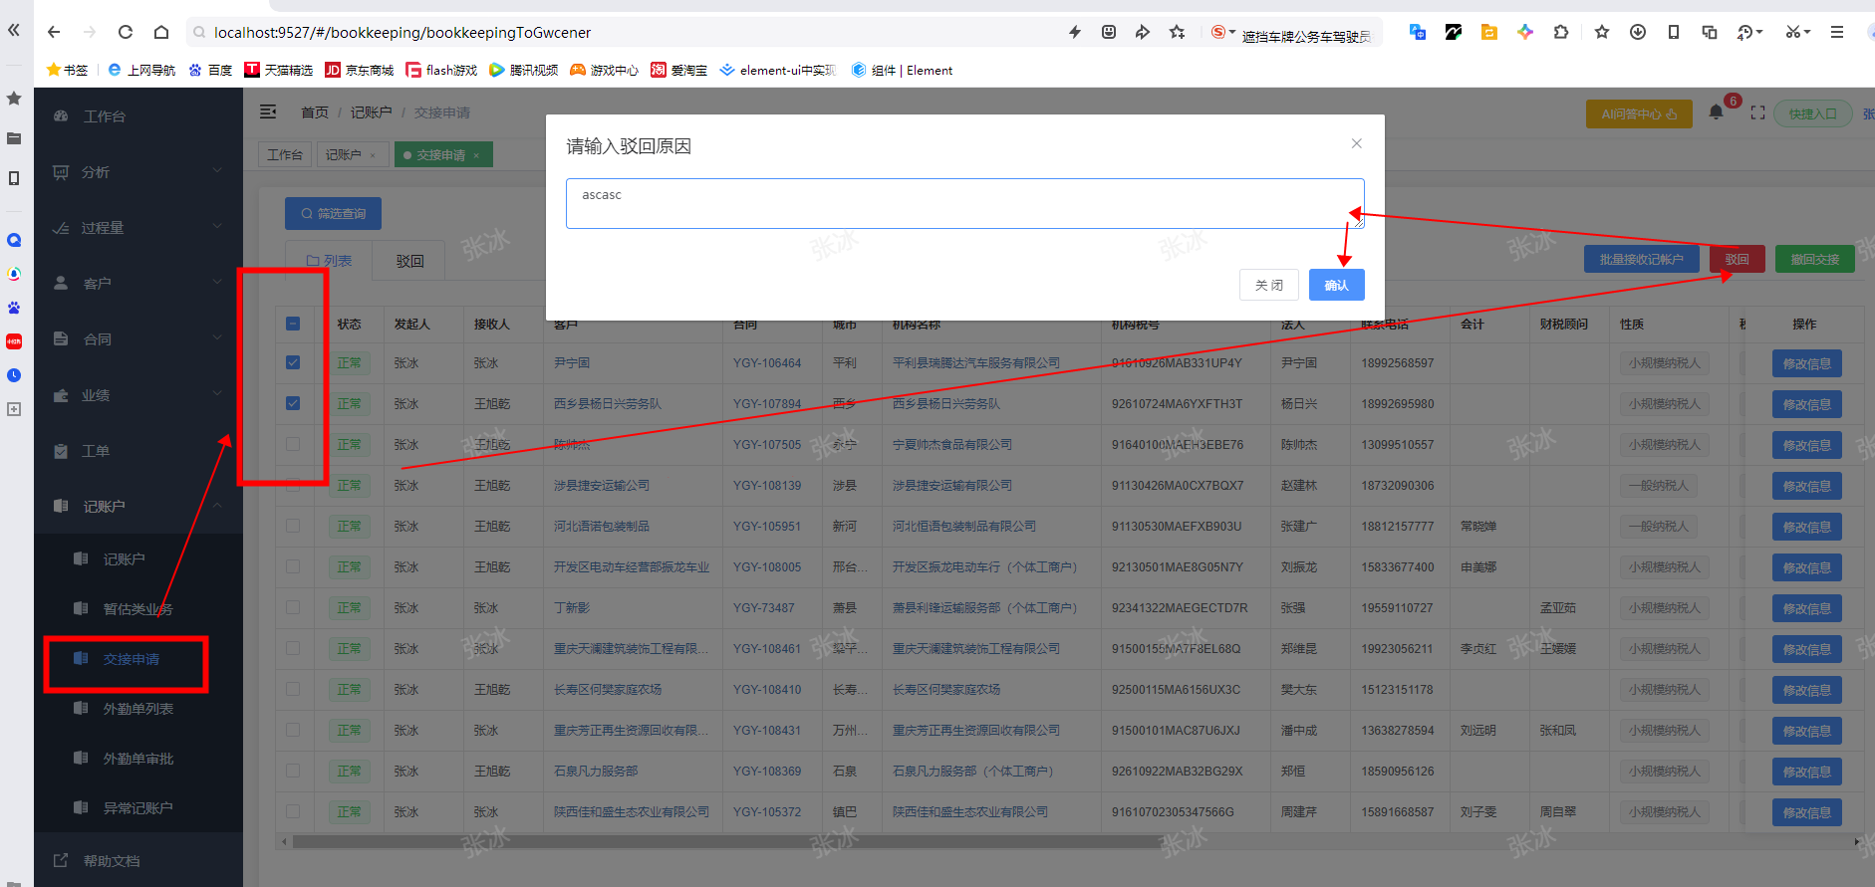
Task: Uncheck the checkbox for row 尹宁国
Action: pos(293,362)
